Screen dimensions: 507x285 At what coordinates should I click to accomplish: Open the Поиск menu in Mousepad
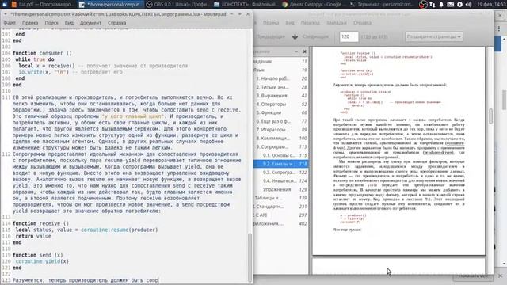pos(51,23)
